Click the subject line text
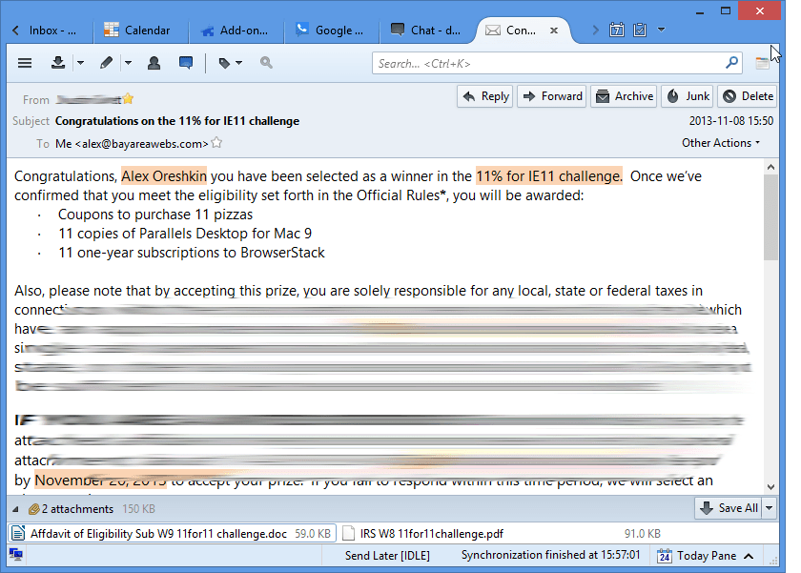This screenshot has width=801, height=573. coord(177,121)
